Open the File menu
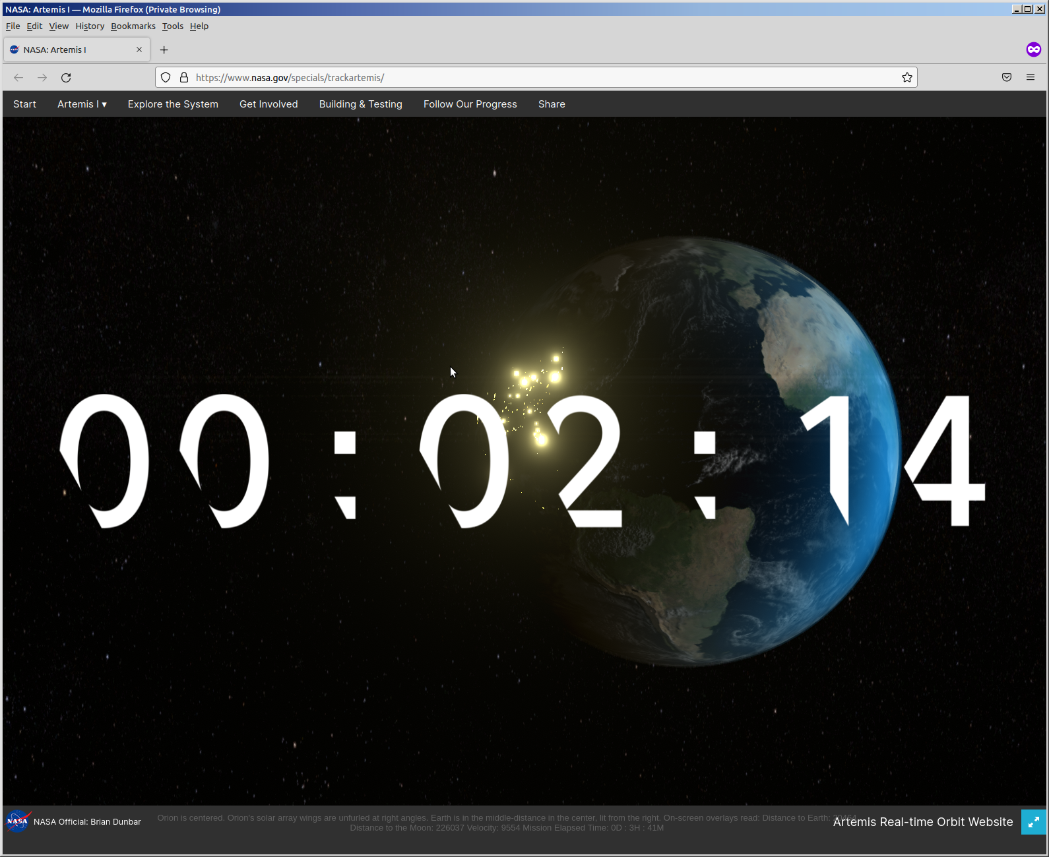Viewport: 1049px width, 857px height. [13, 26]
